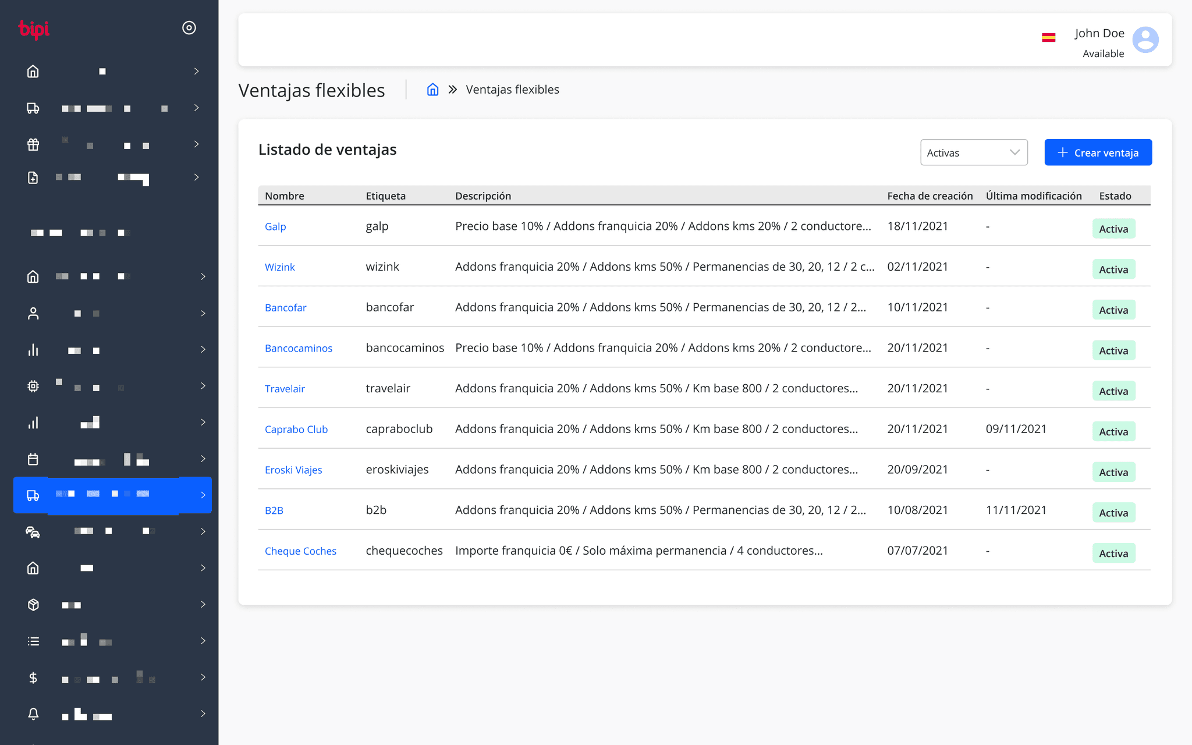
Task: Expand the highlighted blue sidebar menu chevron
Action: (203, 495)
